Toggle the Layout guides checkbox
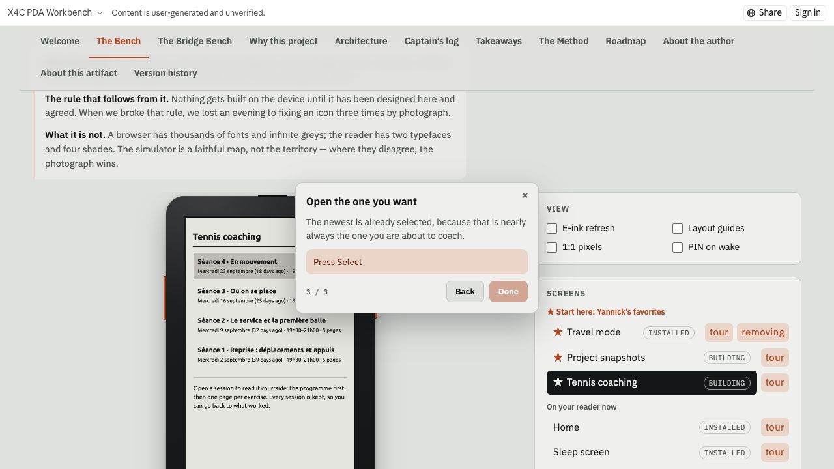The image size is (834, 469). click(678, 229)
